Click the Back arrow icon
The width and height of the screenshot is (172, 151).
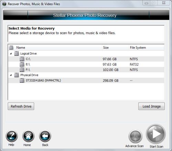[45, 137]
